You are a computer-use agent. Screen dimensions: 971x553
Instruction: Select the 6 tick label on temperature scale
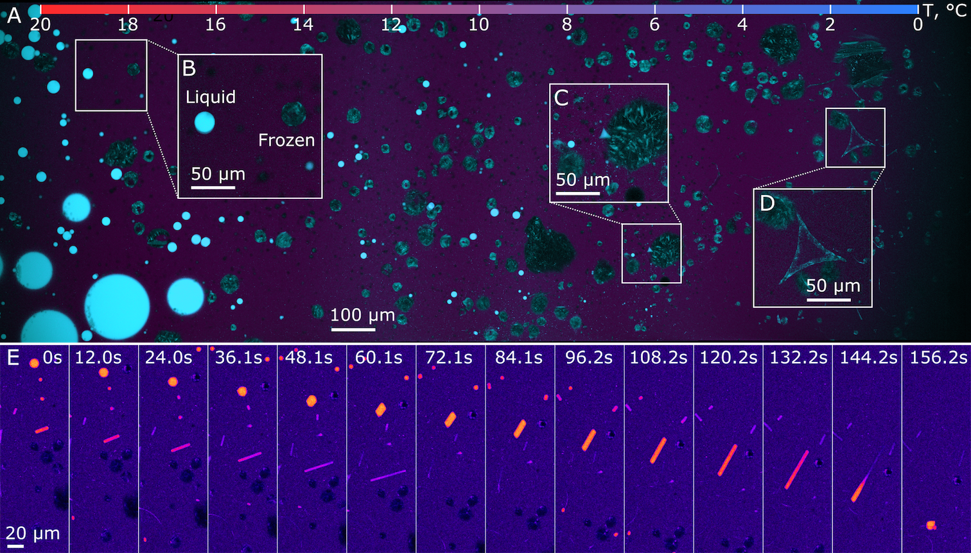[654, 24]
